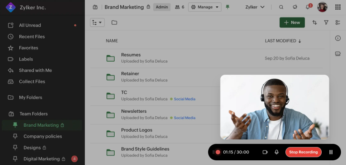Show the info details panel icon
The image size is (346, 165).
[337, 38]
